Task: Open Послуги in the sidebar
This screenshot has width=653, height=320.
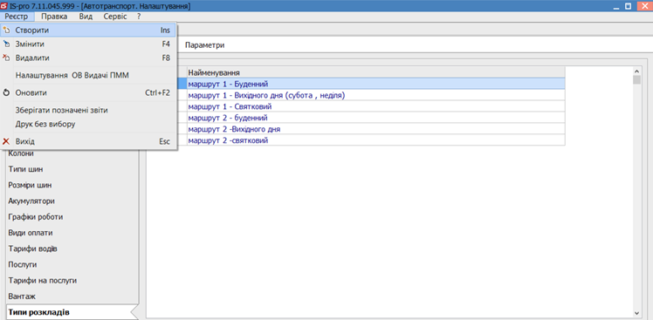Action: coord(23,265)
